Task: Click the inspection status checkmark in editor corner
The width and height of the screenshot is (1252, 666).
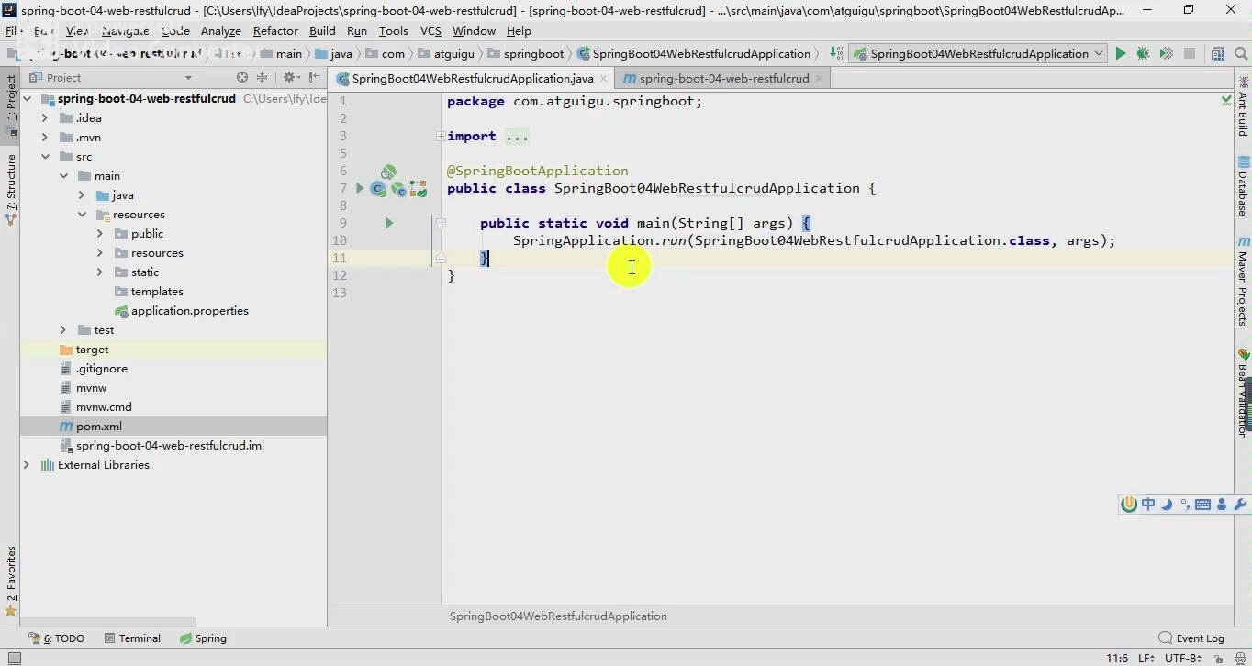Action: [x=1226, y=100]
